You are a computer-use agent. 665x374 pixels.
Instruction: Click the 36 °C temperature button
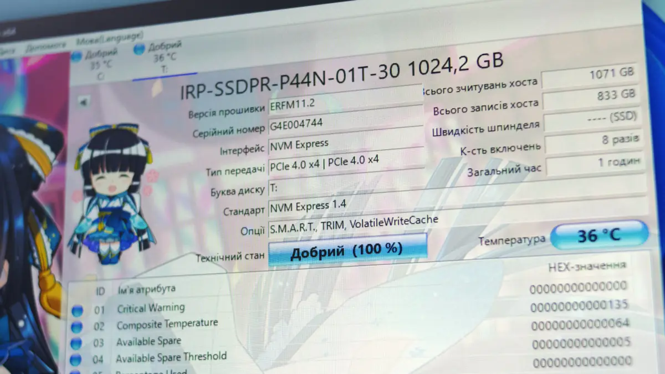(x=599, y=235)
